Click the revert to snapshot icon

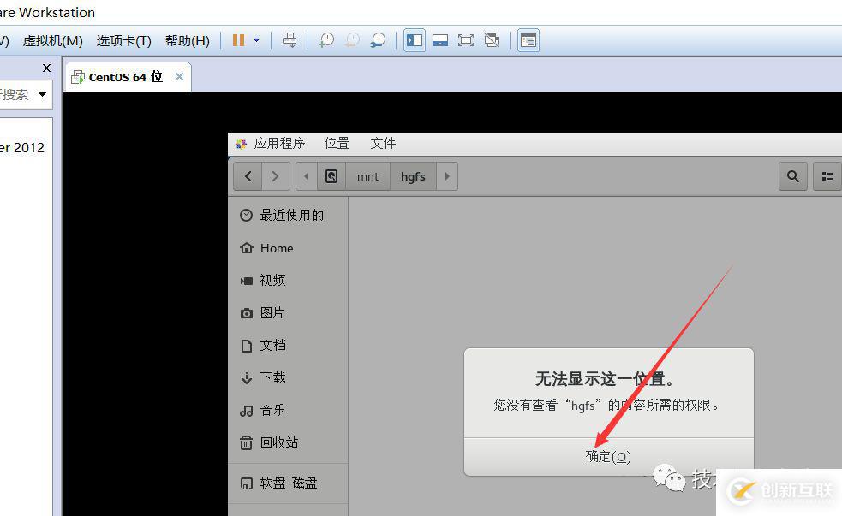click(x=352, y=40)
